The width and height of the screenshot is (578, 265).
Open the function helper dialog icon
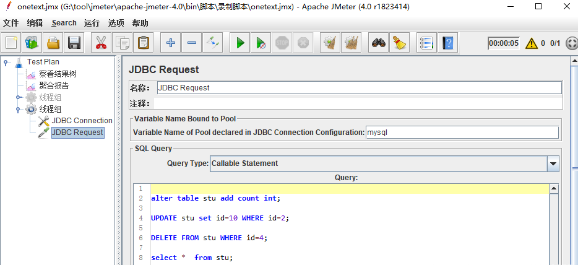tap(426, 43)
